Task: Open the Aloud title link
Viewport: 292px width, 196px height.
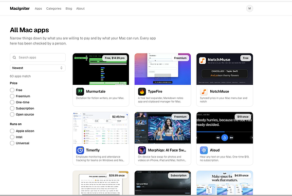Action: pos(215,150)
